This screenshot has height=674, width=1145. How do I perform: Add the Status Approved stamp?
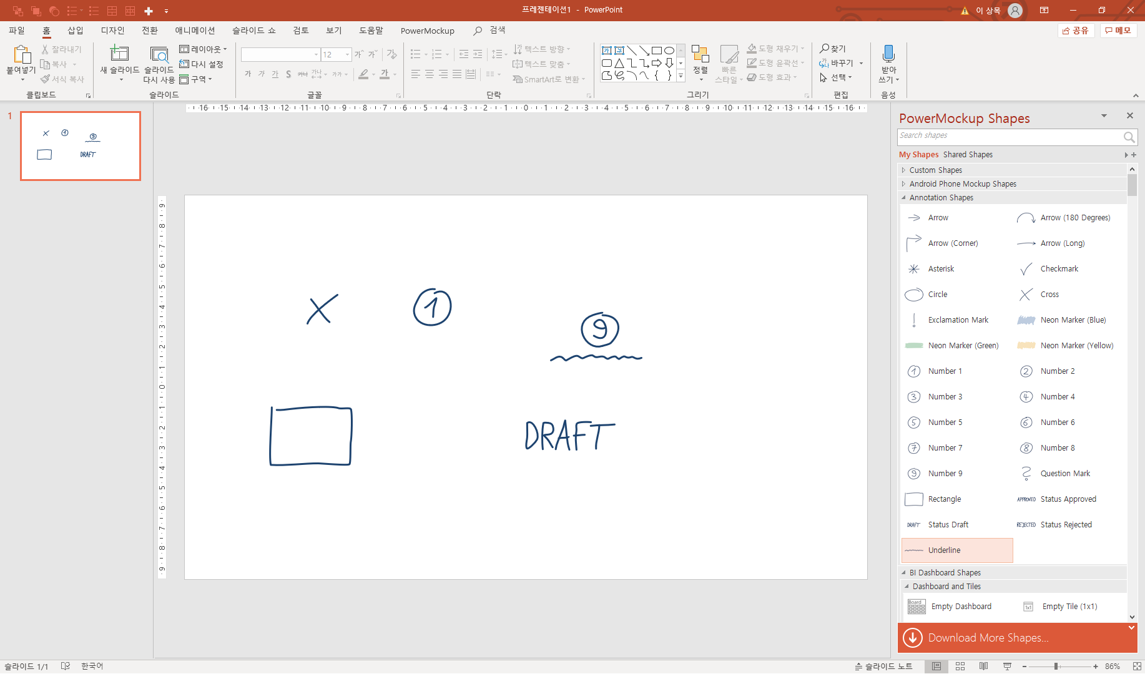coord(1069,499)
